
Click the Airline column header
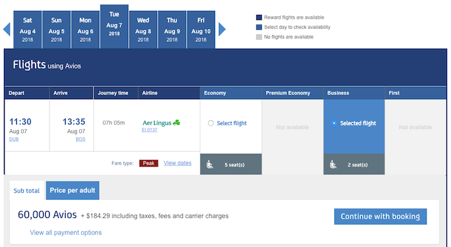click(x=169, y=93)
